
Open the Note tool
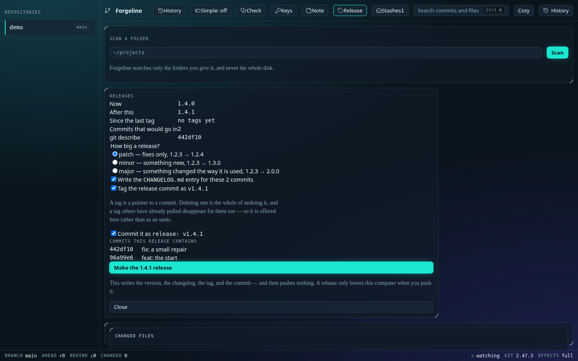pos(315,10)
